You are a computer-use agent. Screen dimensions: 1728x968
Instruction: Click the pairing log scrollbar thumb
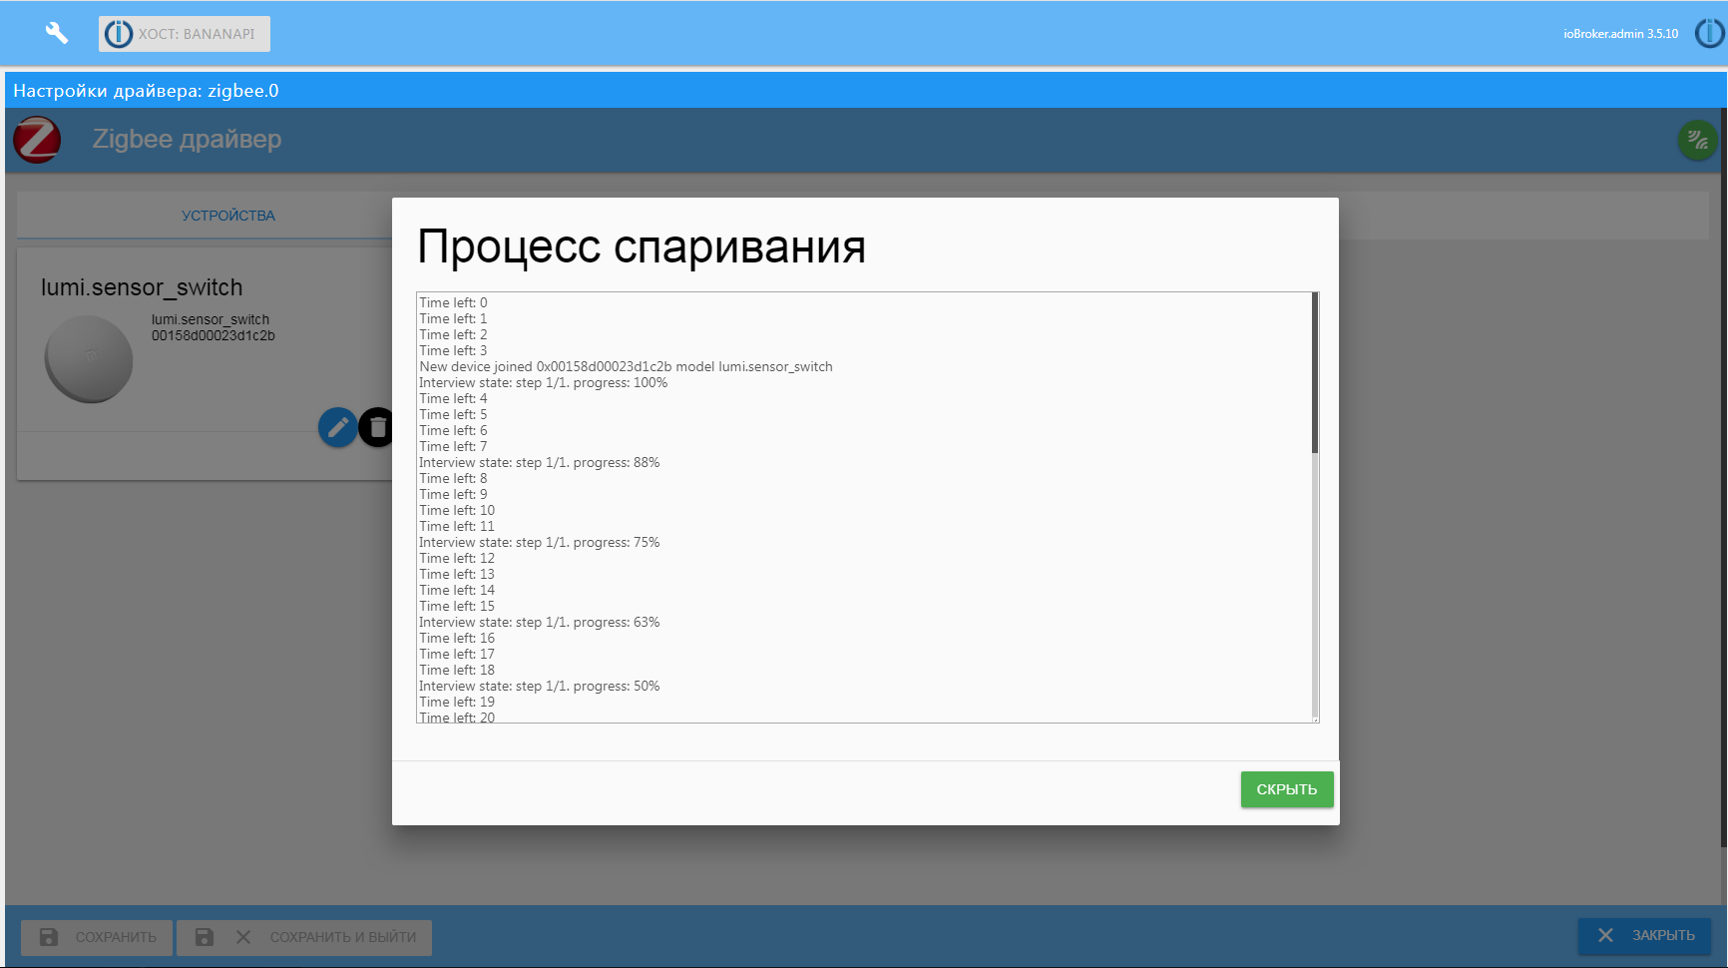pyautogui.click(x=1315, y=372)
